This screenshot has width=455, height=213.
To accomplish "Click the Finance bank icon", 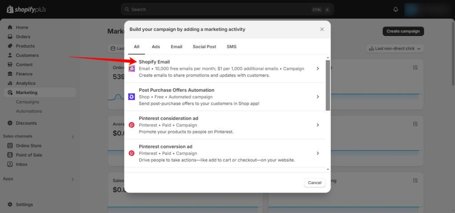I will tap(10, 74).
